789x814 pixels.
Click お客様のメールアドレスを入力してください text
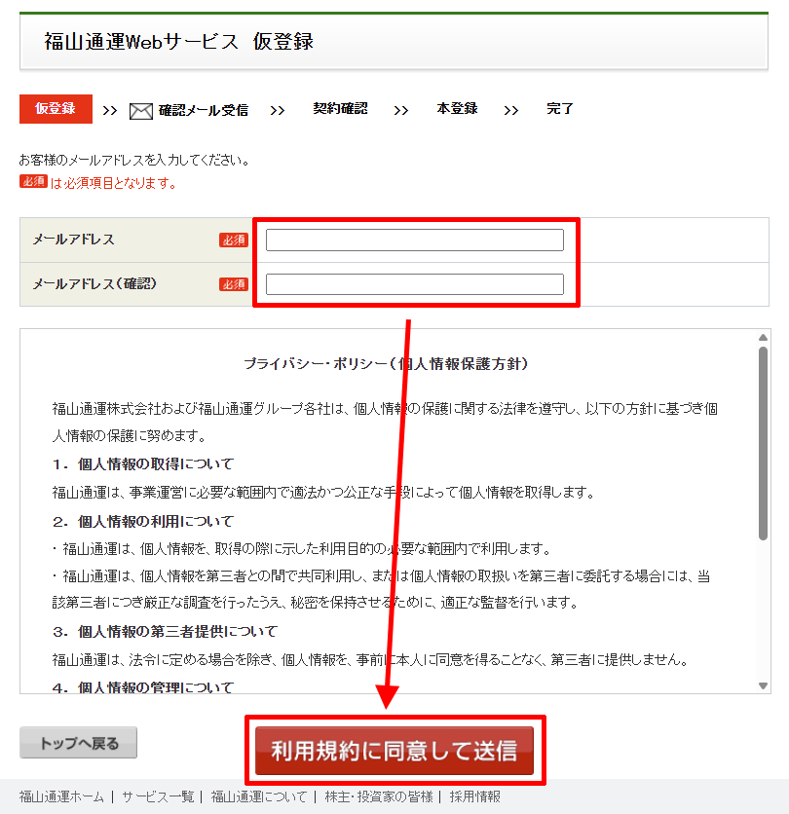[x=134, y=160]
